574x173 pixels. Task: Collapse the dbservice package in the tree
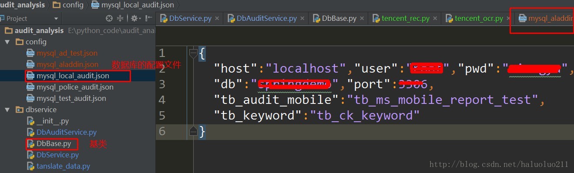point(7,110)
